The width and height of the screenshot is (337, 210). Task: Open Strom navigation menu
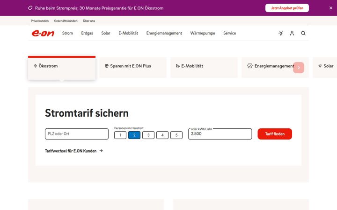point(67,33)
